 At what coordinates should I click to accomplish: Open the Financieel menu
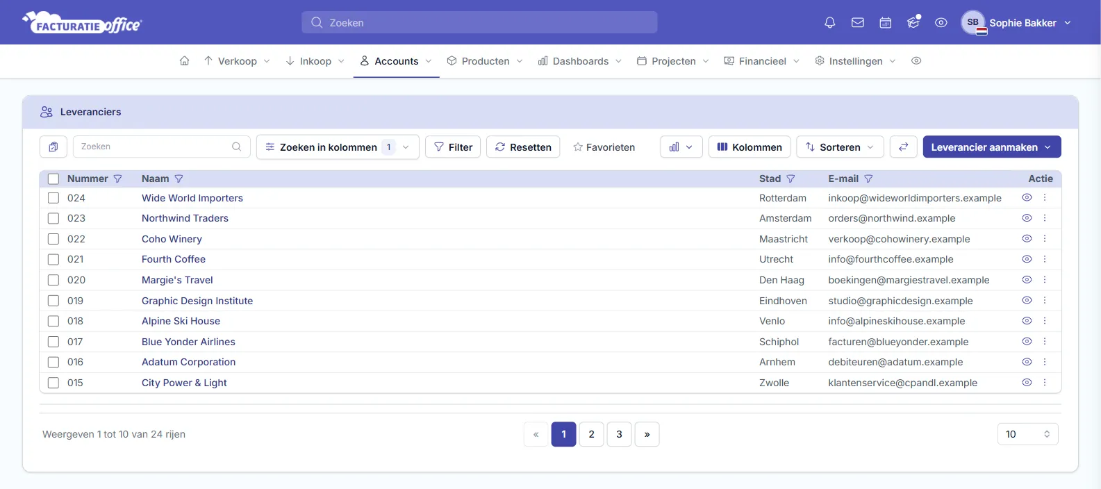tap(762, 61)
